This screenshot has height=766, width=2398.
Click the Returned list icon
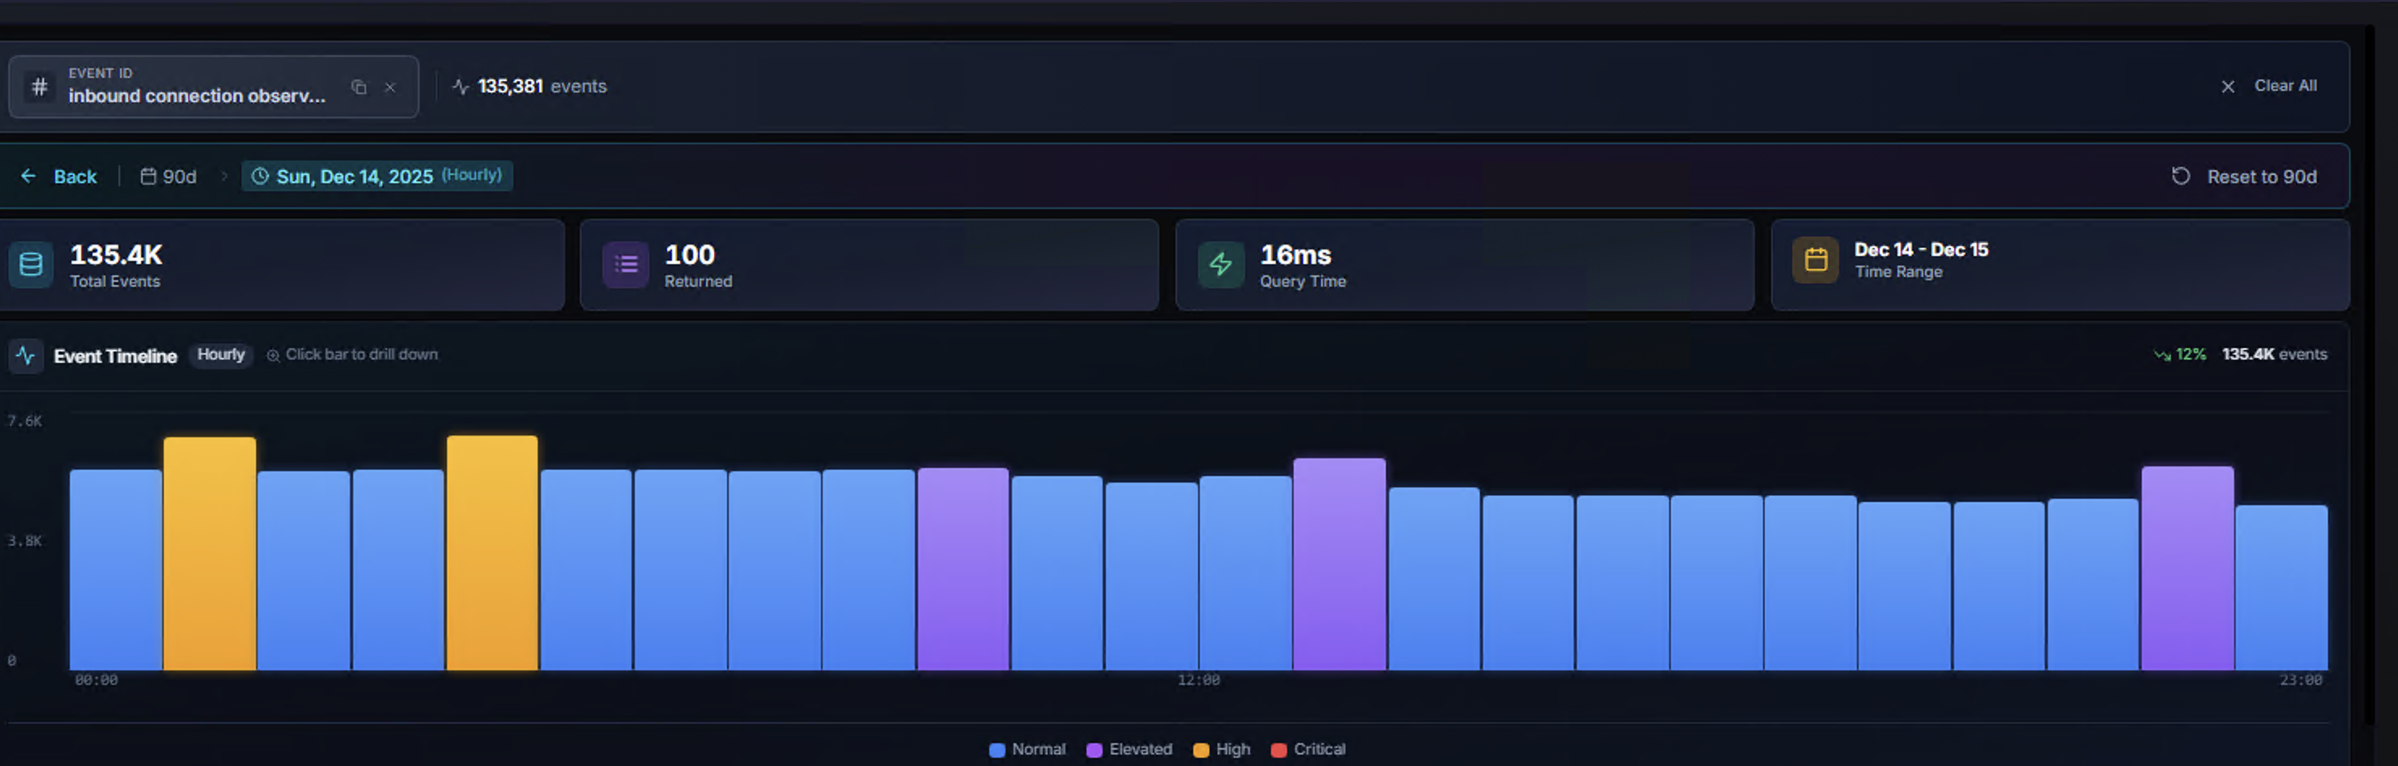626,264
